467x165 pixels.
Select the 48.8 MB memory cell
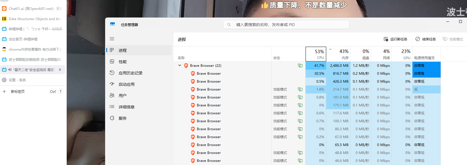point(338,153)
